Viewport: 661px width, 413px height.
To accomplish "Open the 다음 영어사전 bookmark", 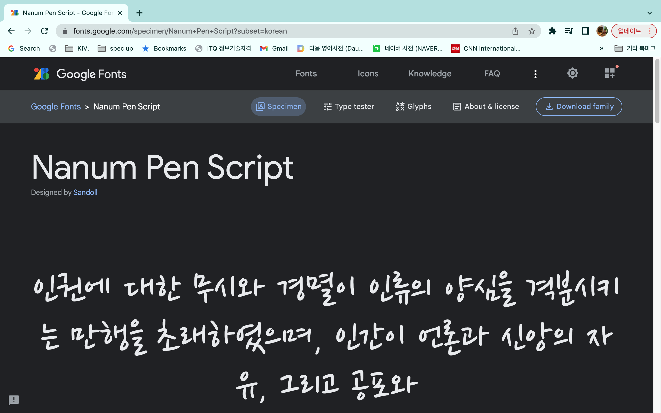I will coord(330,48).
